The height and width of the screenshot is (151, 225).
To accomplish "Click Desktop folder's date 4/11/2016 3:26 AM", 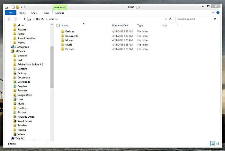I will (x=122, y=31).
